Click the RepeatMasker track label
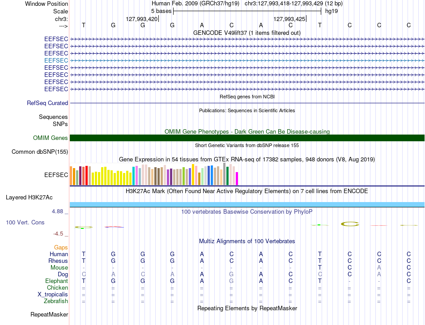This screenshot has height=325, width=425. coord(49,314)
